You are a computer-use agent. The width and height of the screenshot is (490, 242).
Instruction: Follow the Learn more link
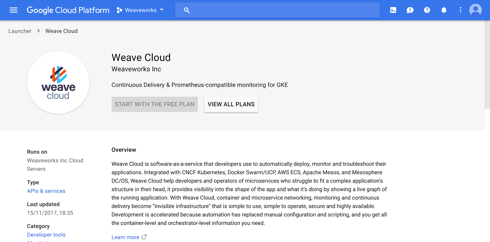pyautogui.click(x=125, y=237)
